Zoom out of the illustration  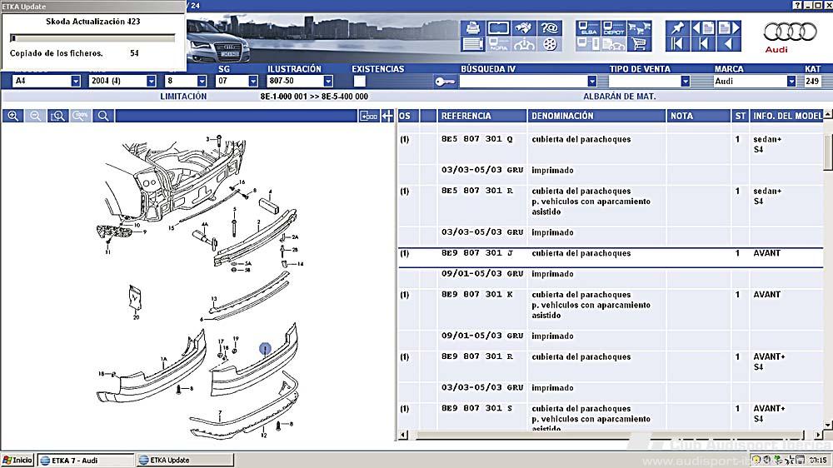pos(35,116)
